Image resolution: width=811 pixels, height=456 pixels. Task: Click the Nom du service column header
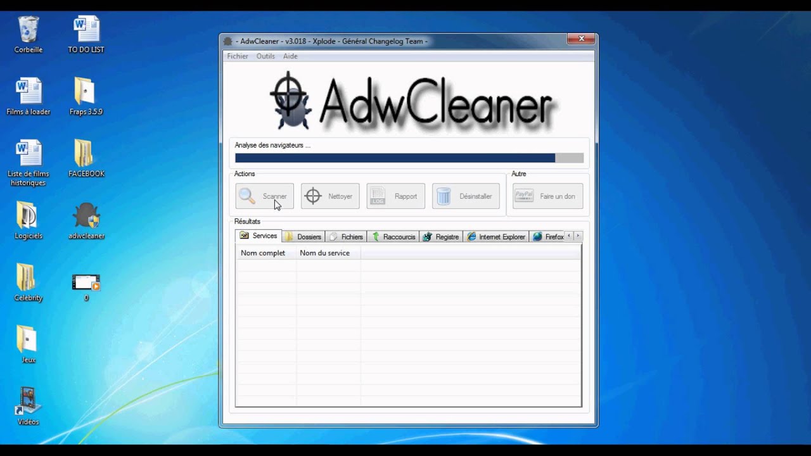328,253
